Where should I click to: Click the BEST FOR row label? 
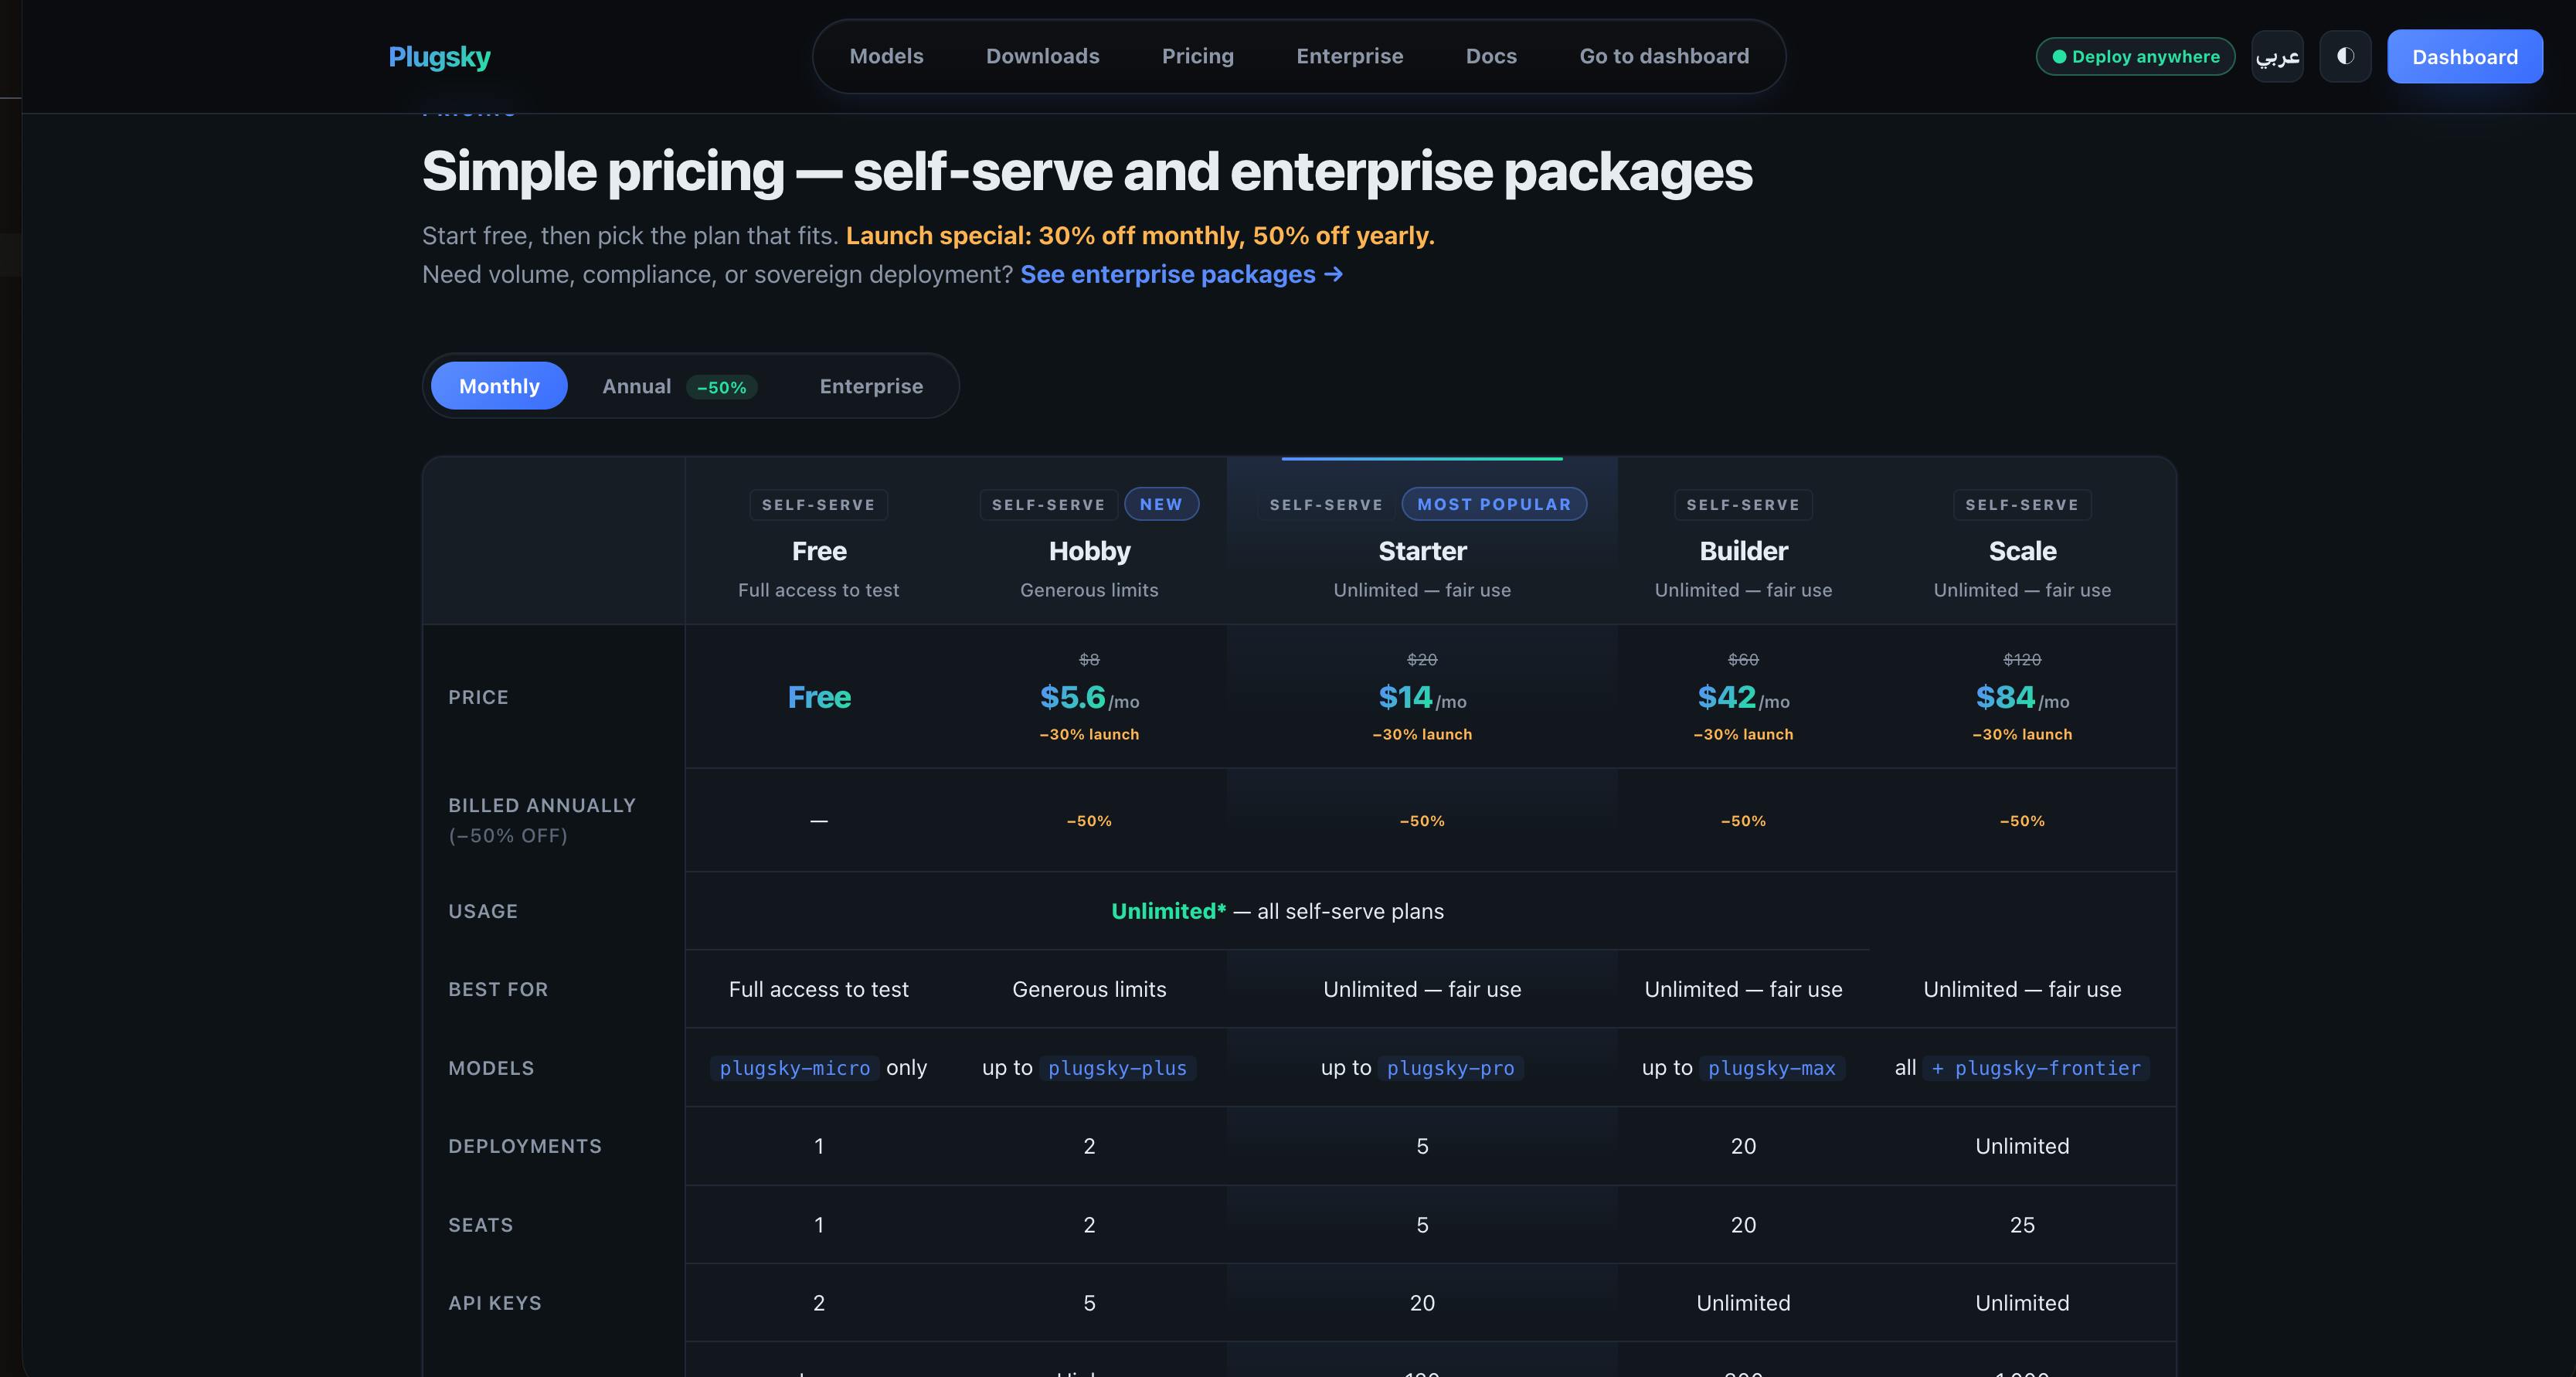[x=497, y=989]
